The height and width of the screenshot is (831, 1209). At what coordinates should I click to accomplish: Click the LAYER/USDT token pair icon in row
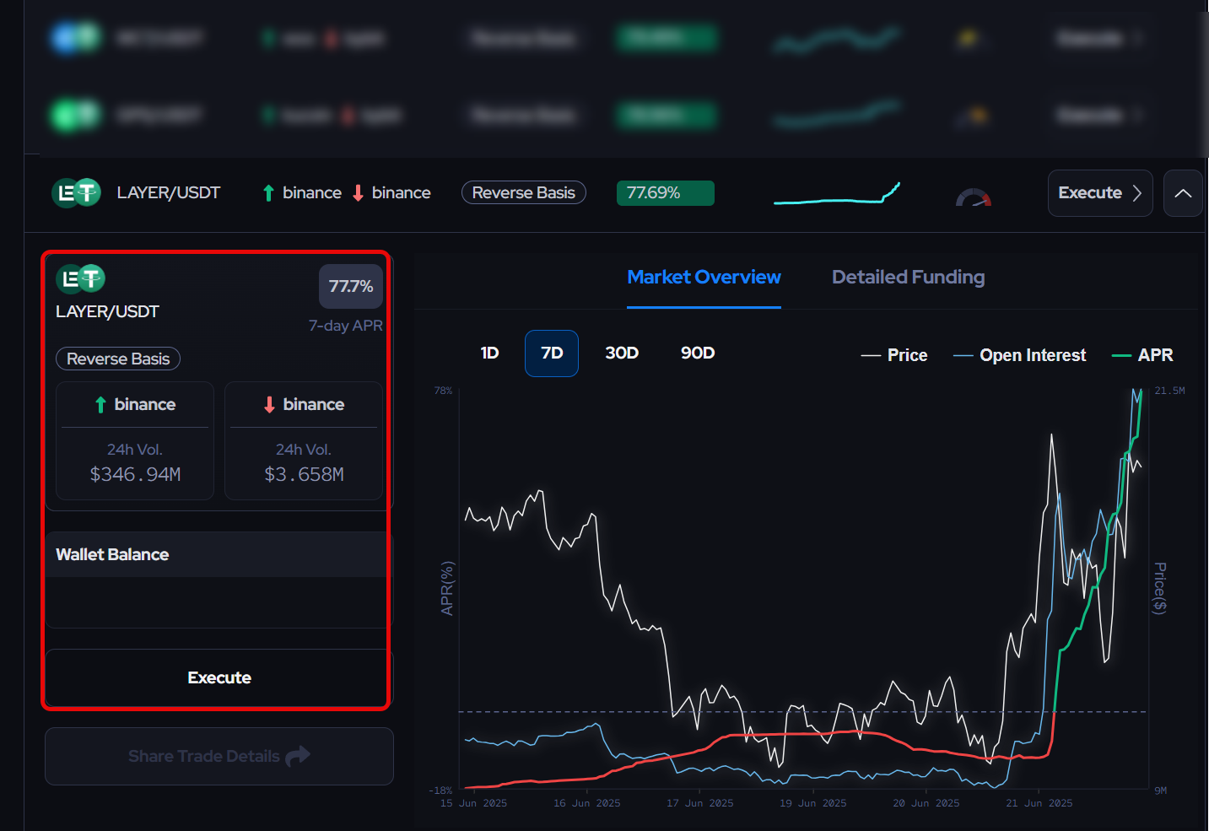(x=77, y=193)
